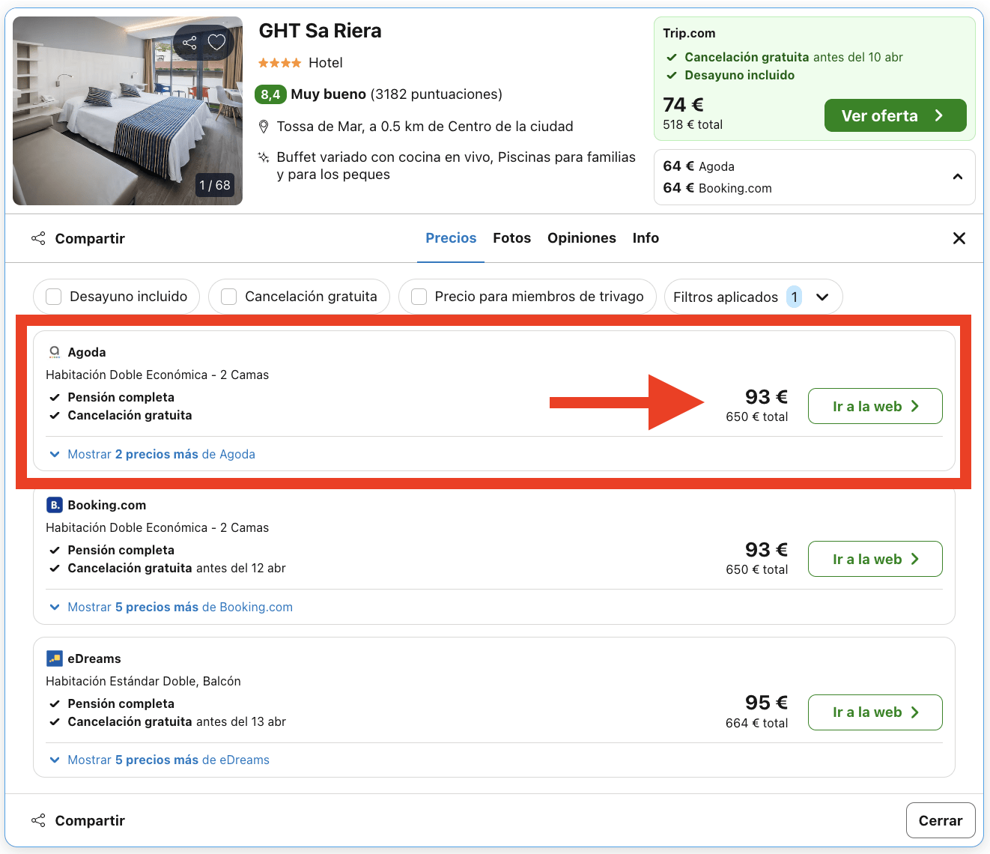The image size is (990, 854).
Task: Click Ir a la web for Booking.com
Action: (875, 559)
